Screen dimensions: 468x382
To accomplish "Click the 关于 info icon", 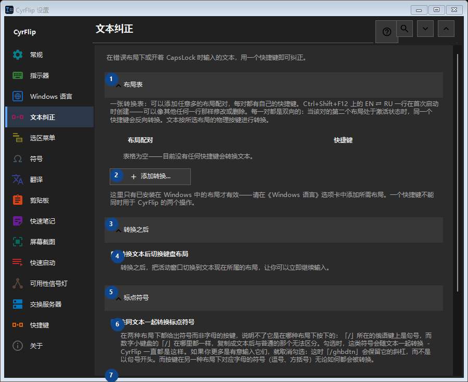I will pyautogui.click(x=18, y=346).
